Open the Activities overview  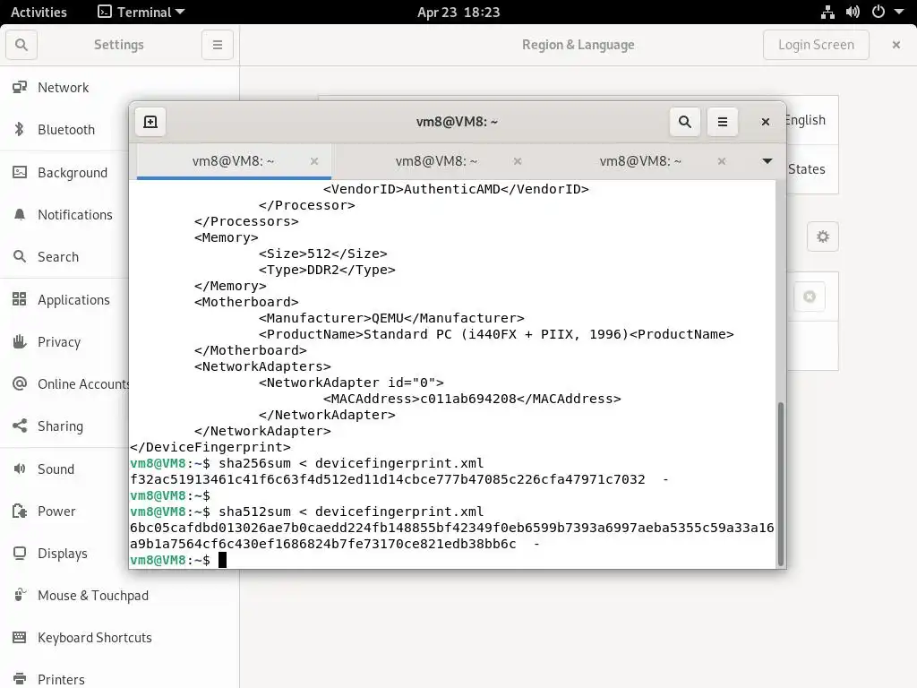tap(39, 12)
